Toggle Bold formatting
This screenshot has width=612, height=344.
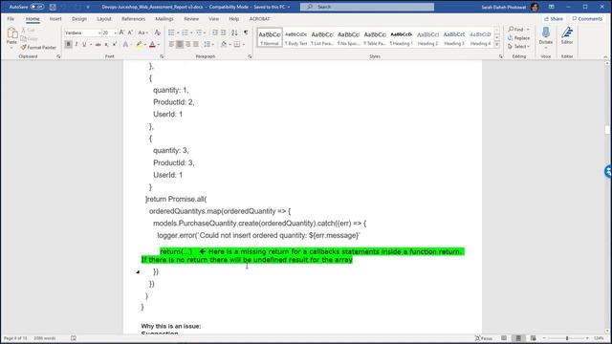(x=68, y=45)
